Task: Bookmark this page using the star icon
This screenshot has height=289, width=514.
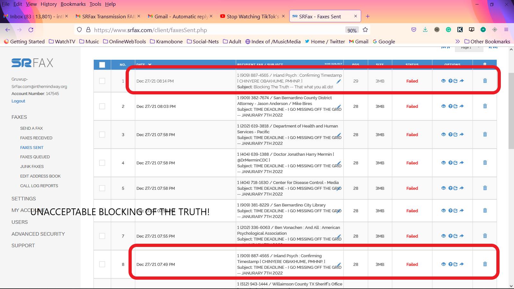Action: click(x=365, y=30)
